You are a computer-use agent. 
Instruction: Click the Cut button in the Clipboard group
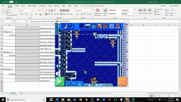point(8,10)
